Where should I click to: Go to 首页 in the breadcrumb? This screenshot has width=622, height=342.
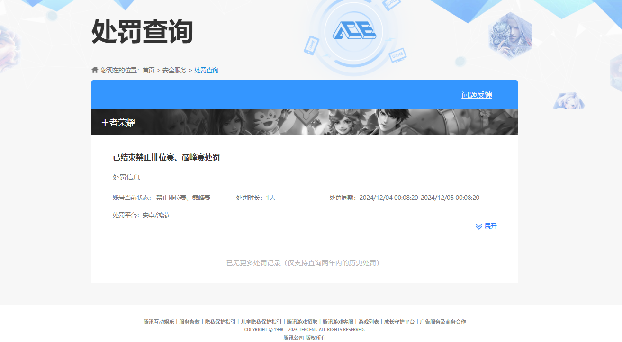tap(148, 70)
